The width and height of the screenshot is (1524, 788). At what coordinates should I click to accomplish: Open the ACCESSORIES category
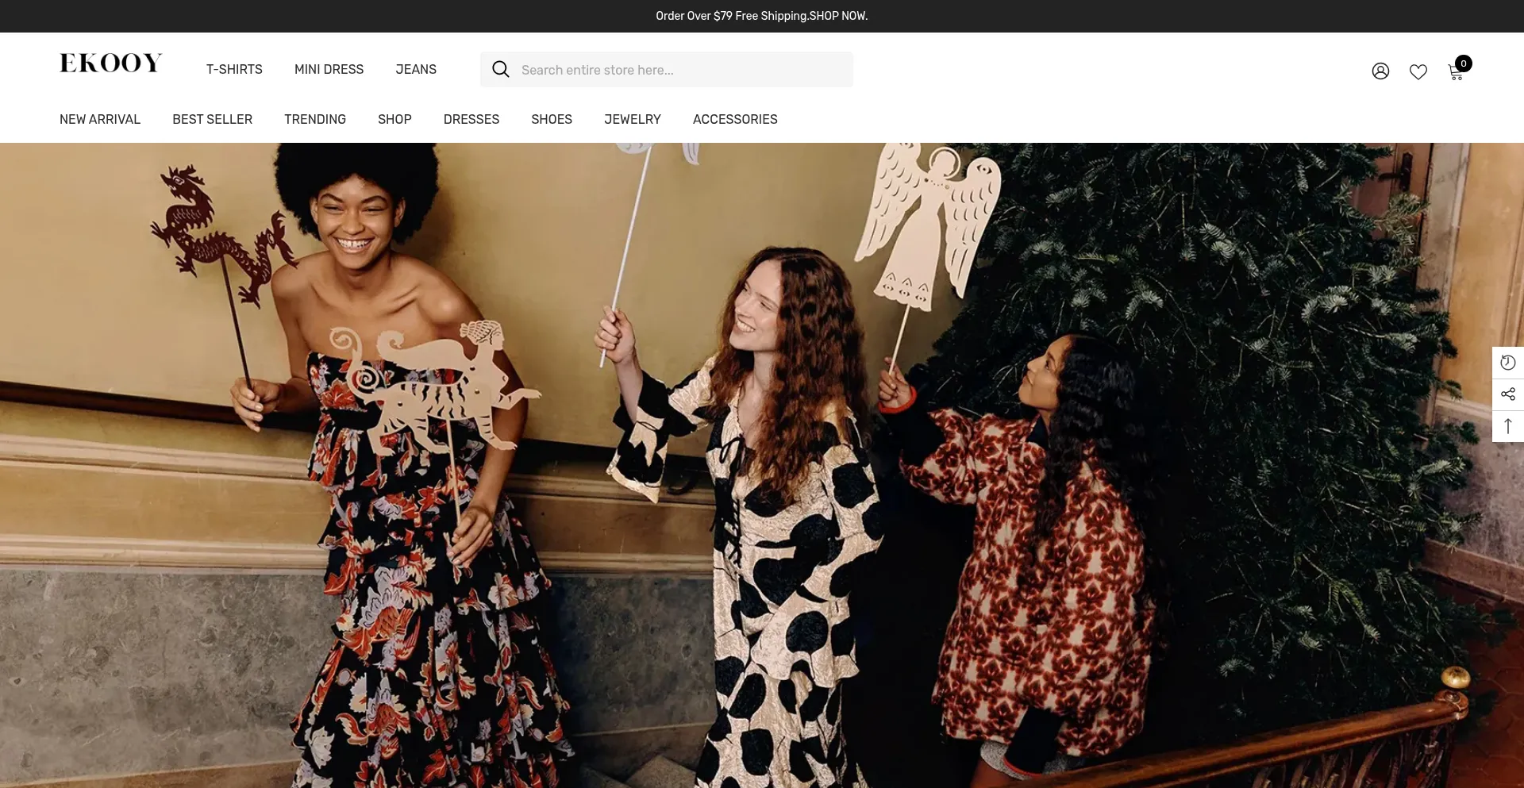pos(735,119)
